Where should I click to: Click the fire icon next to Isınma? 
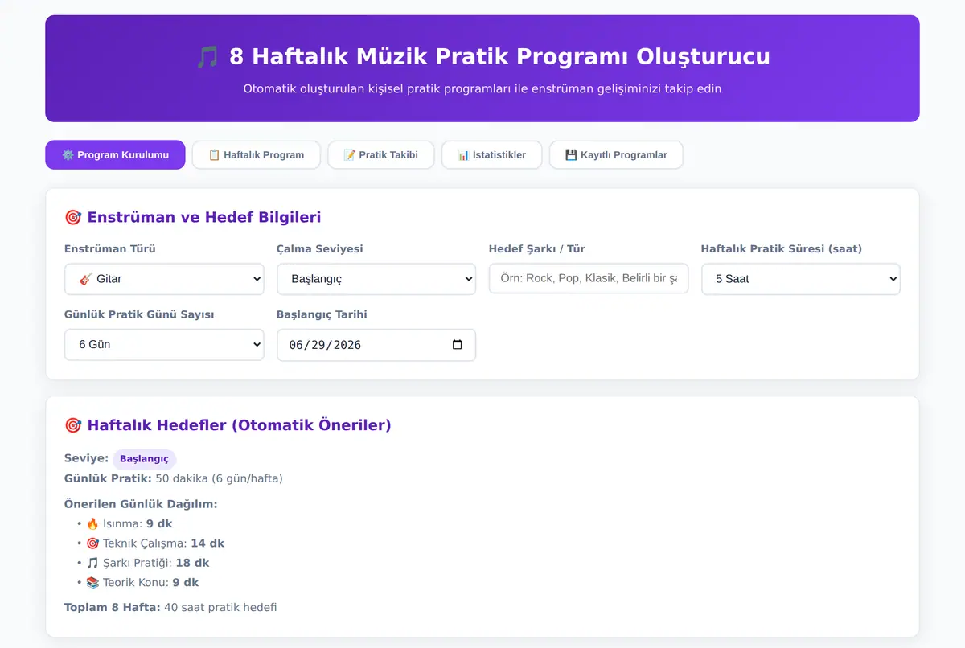coord(92,523)
